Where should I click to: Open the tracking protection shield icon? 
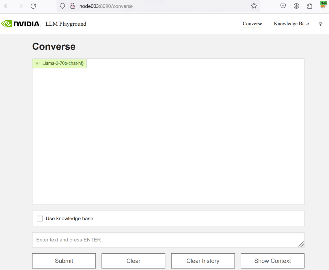63,6
